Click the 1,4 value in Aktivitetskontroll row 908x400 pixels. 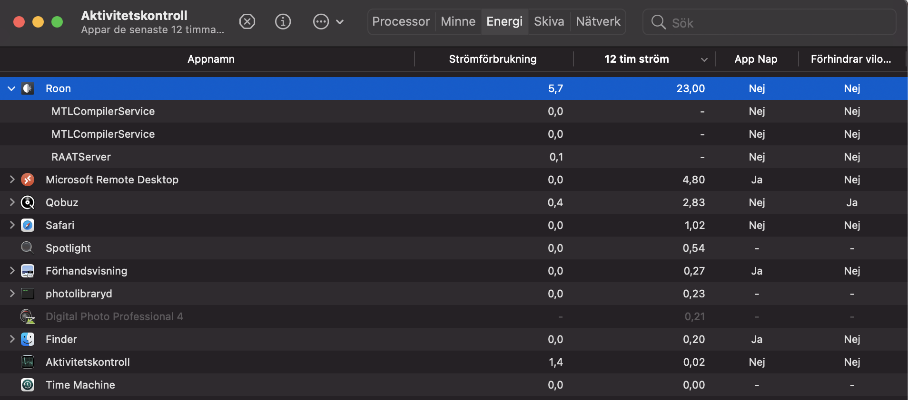555,362
